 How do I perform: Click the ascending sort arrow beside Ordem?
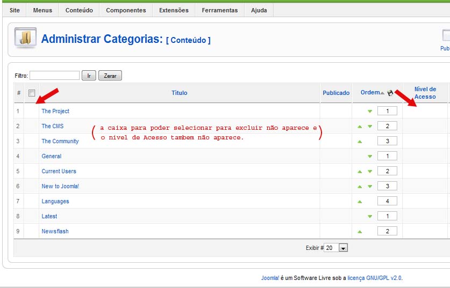382,93
